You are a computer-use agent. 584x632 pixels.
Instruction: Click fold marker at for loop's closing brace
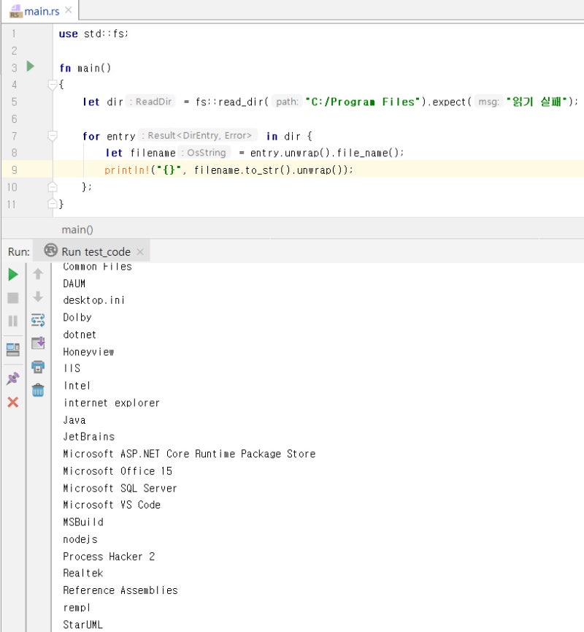click(53, 187)
